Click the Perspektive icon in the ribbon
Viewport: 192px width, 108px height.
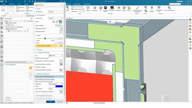pos(94,8)
